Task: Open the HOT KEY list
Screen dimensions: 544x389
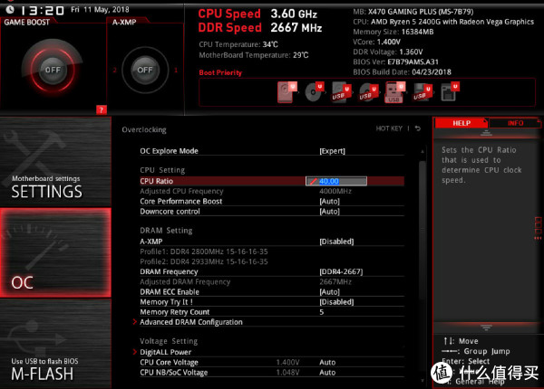Action: (x=389, y=128)
